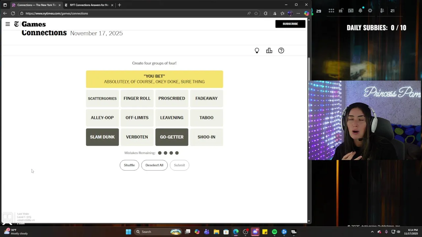This screenshot has height=237, width=422.
Task: Click the SUBSCRIBE button
Action: [x=290, y=24]
